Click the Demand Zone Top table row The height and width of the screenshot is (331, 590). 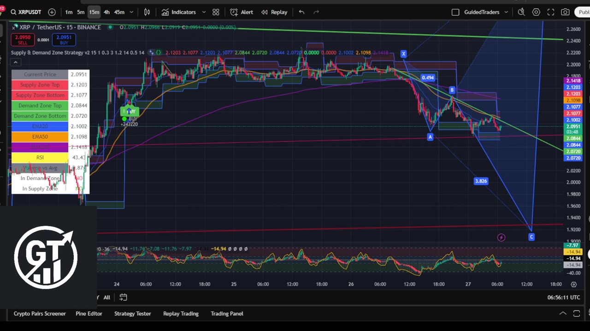tap(50, 106)
